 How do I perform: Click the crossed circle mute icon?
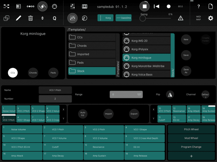point(85,18)
